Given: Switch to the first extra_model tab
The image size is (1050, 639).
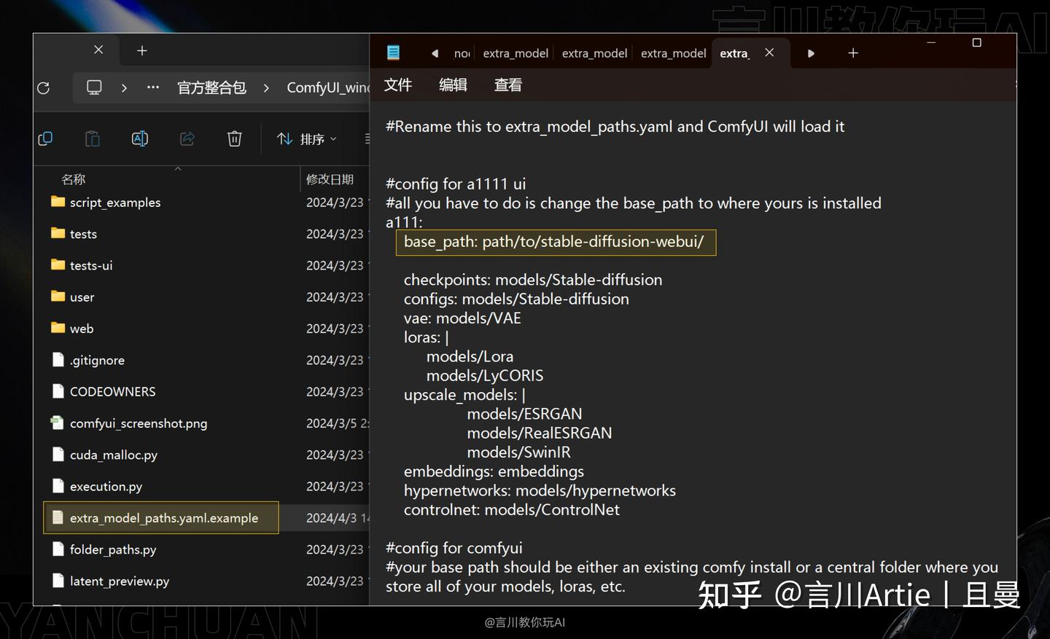Looking at the screenshot, I should click(516, 53).
